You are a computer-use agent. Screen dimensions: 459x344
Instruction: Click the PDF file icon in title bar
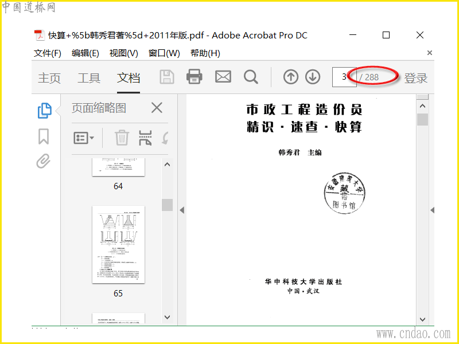click(x=40, y=36)
